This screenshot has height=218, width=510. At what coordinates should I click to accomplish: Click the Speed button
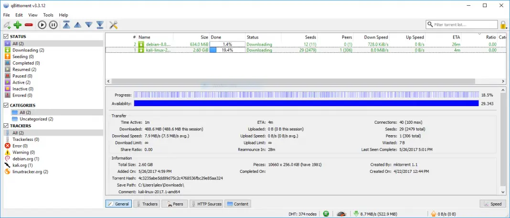pos(493,204)
